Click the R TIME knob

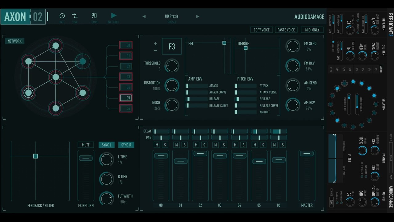point(107,179)
